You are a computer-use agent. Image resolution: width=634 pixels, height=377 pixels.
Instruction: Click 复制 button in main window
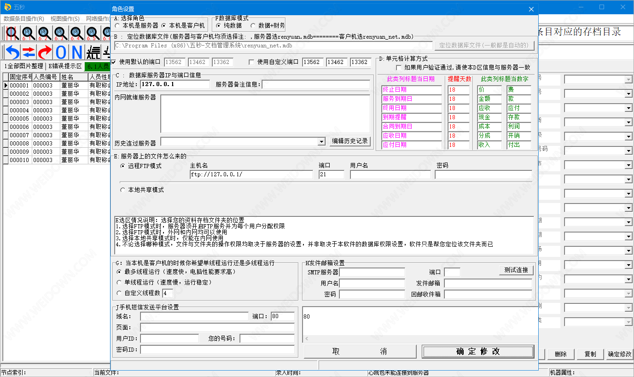click(590, 354)
